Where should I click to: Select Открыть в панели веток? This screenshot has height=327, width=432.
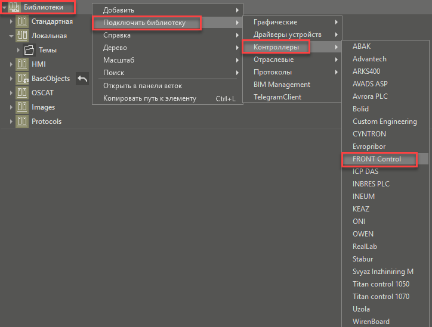(x=168, y=86)
